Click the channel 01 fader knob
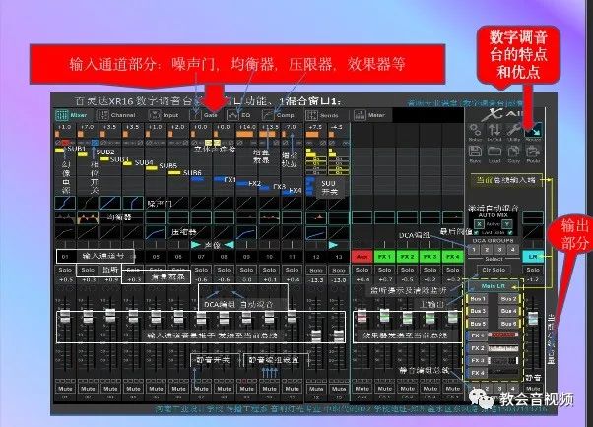The image size is (593, 427). click(65, 317)
